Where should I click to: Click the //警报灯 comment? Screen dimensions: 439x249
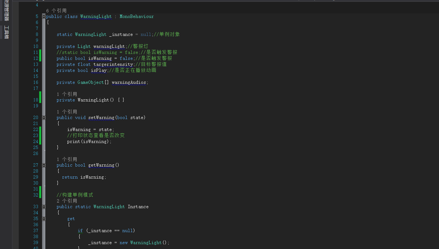(x=138, y=46)
